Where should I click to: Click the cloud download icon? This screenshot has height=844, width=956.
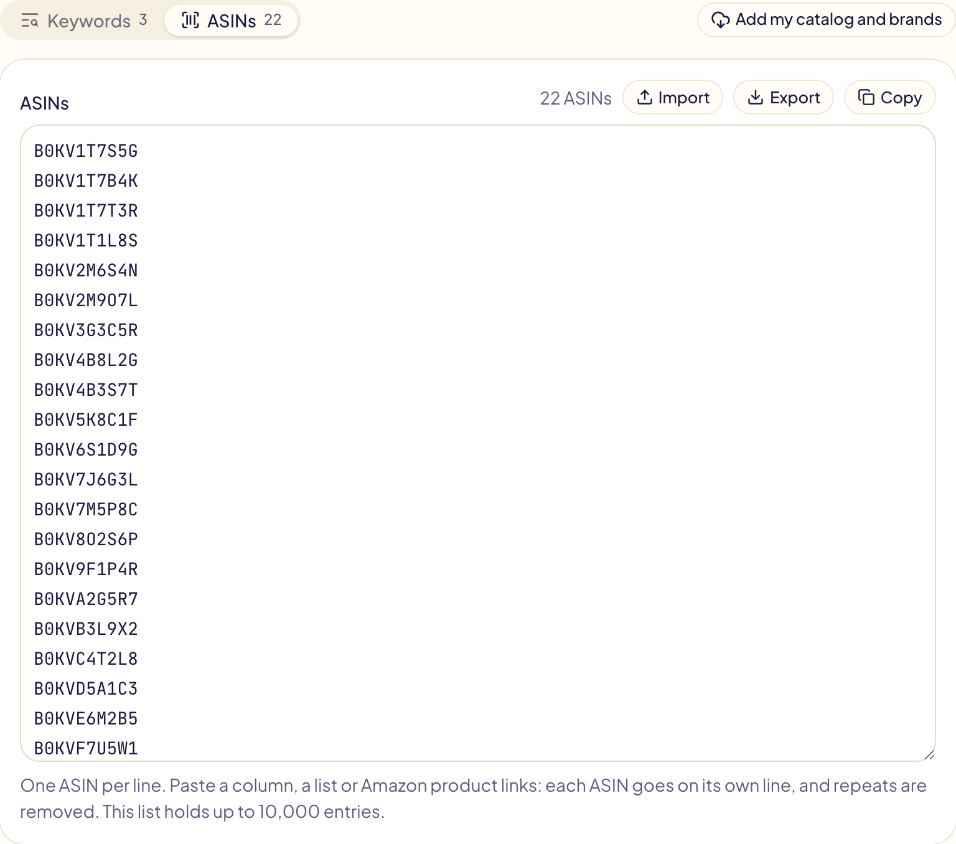[720, 20]
